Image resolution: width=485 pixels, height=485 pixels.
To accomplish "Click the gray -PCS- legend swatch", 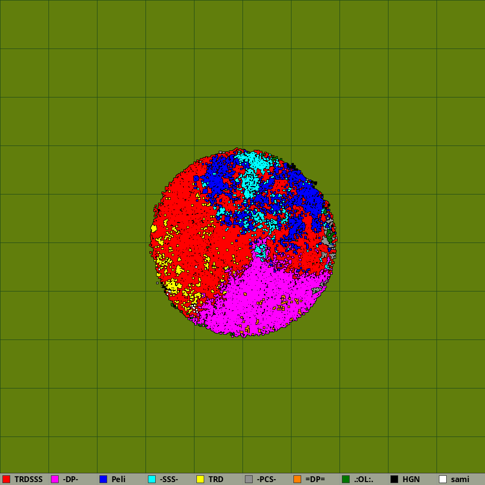I will click(249, 479).
